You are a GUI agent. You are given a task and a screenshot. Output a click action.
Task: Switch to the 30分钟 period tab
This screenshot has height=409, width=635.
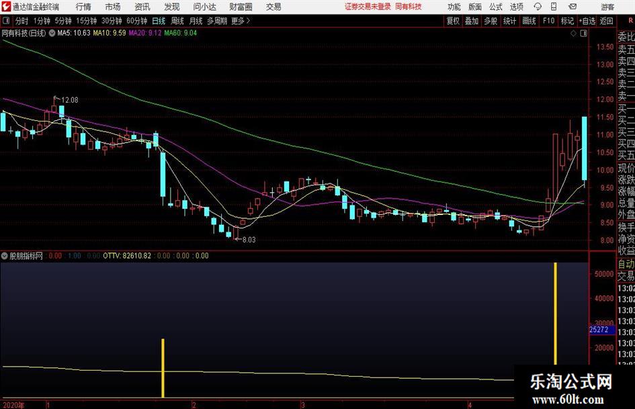pos(112,21)
